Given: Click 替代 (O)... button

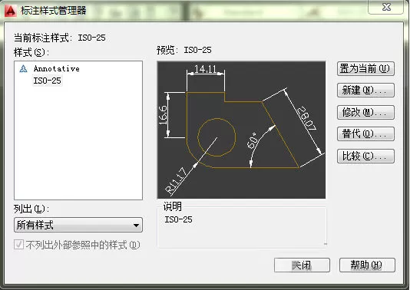Looking at the screenshot, I should tap(365, 134).
